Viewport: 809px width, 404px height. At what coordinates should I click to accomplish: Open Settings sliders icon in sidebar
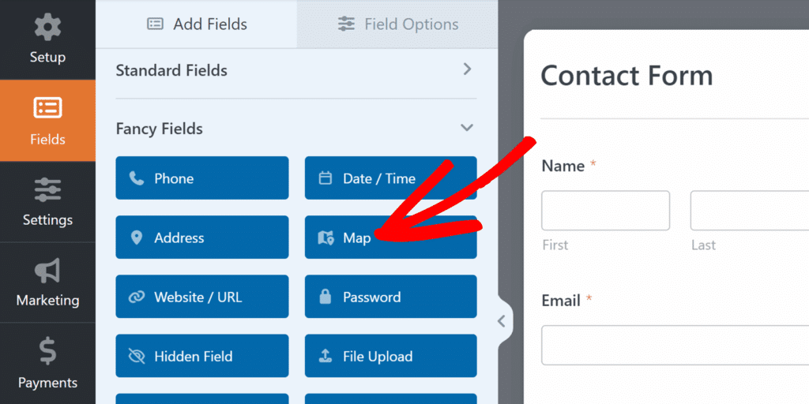click(47, 202)
